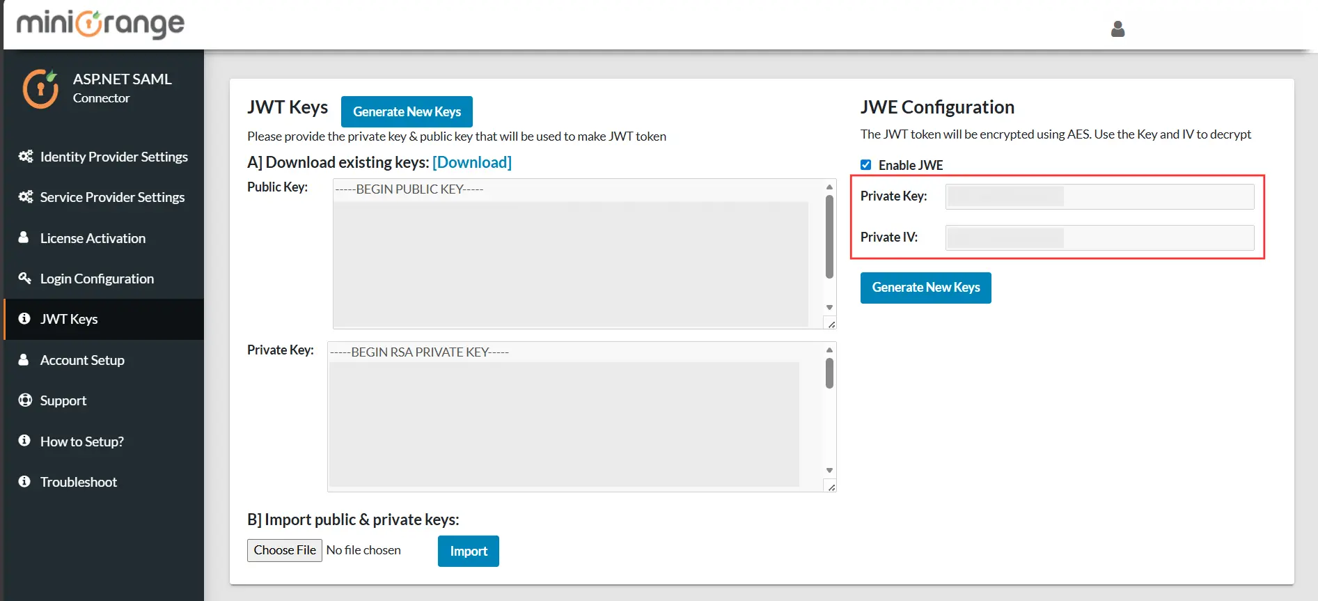Click the lifebuoy icon beside Support
The image size is (1318, 601).
[x=25, y=400]
